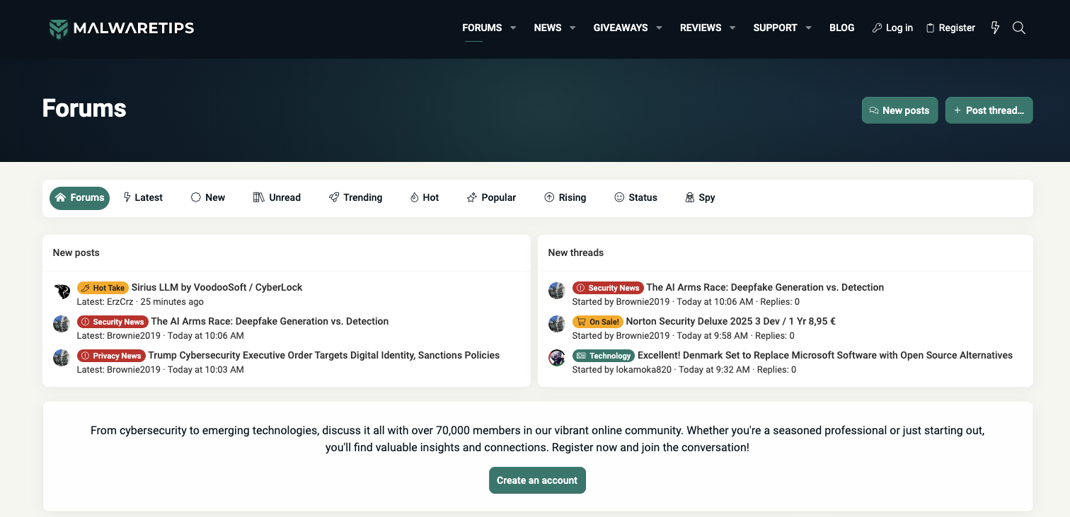Go to the BLOG menu item
This screenshot has width=1070, height=517.
click(x=841, y=28)
